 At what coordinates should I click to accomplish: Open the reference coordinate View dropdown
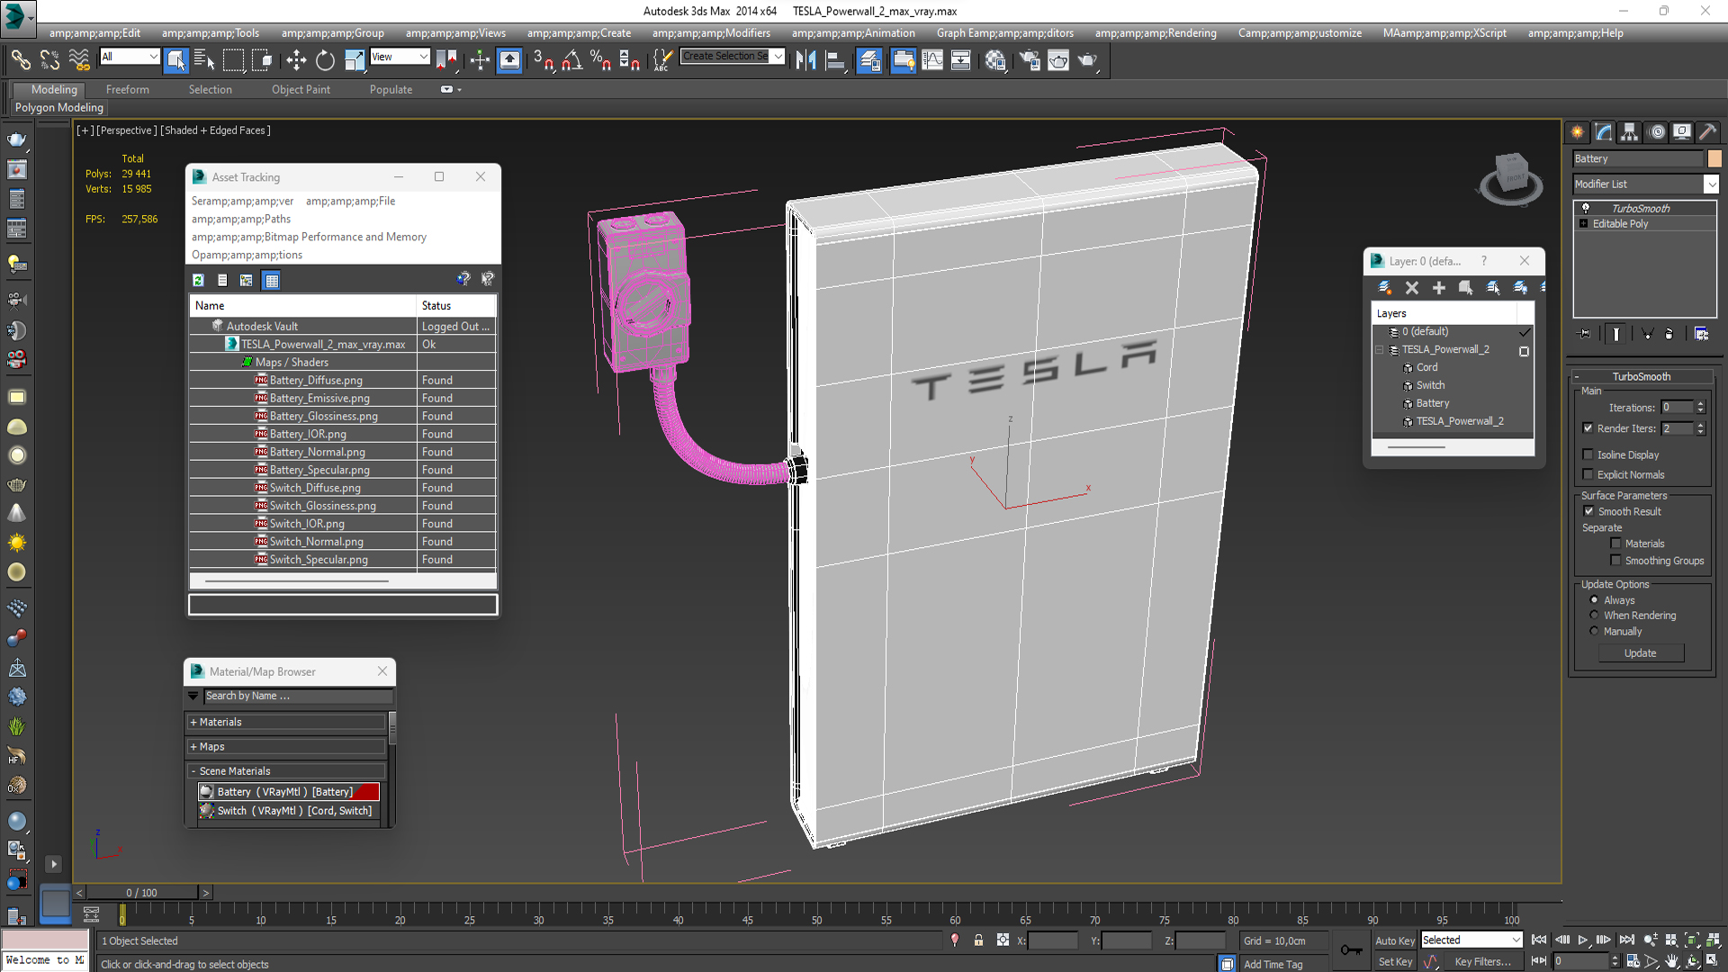pos(423,57)
